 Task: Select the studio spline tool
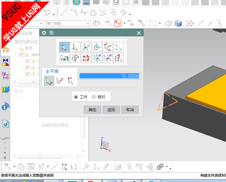point(84,12)
